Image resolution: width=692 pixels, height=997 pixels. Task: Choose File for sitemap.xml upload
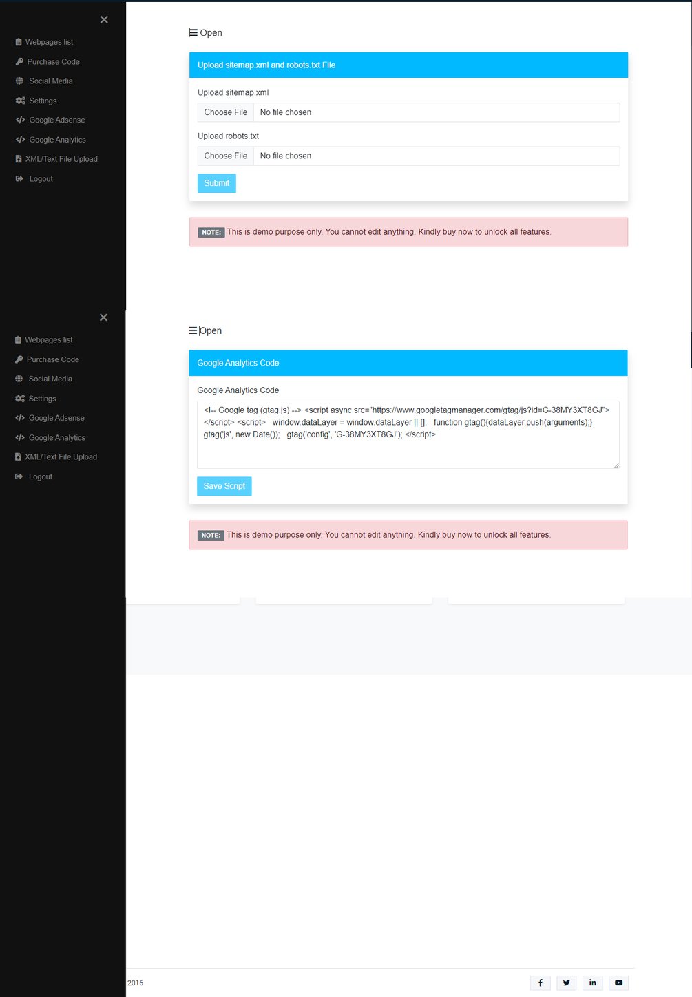coord(226,112)
